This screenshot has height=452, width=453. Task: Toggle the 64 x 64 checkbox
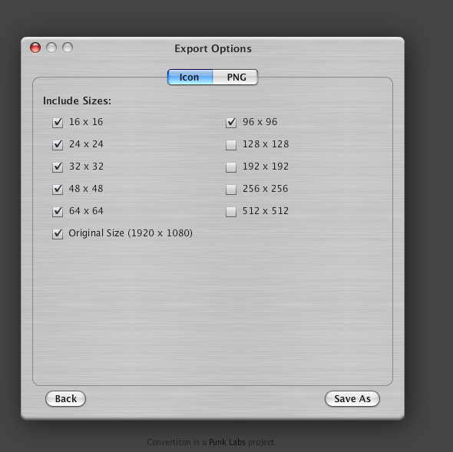(58, 212)
